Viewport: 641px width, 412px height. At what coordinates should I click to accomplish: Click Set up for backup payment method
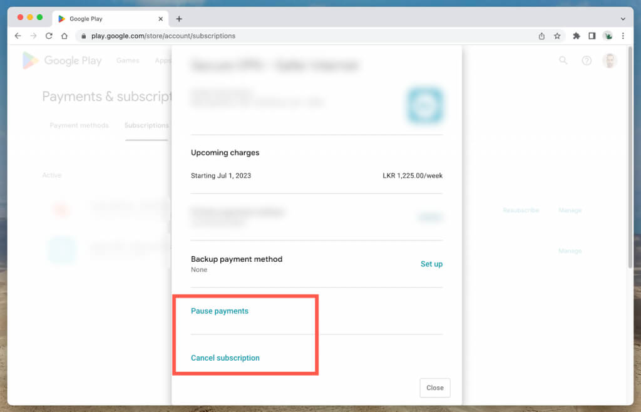432,264
